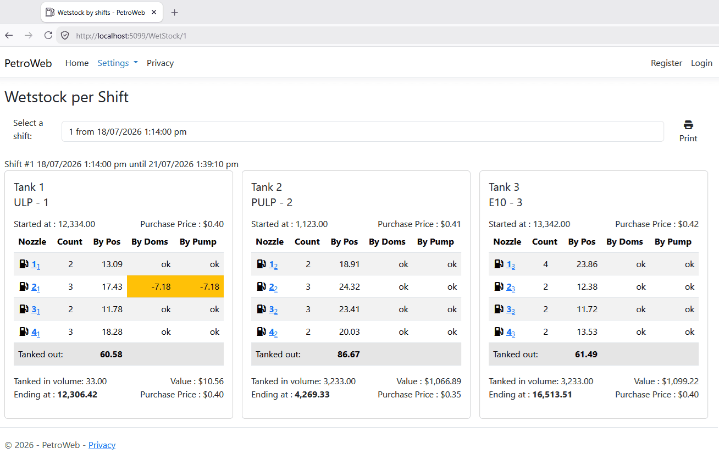Click Started at : 12,334.00 text
This screenshot has height=459, width=719.
click(x=54, y=224)
